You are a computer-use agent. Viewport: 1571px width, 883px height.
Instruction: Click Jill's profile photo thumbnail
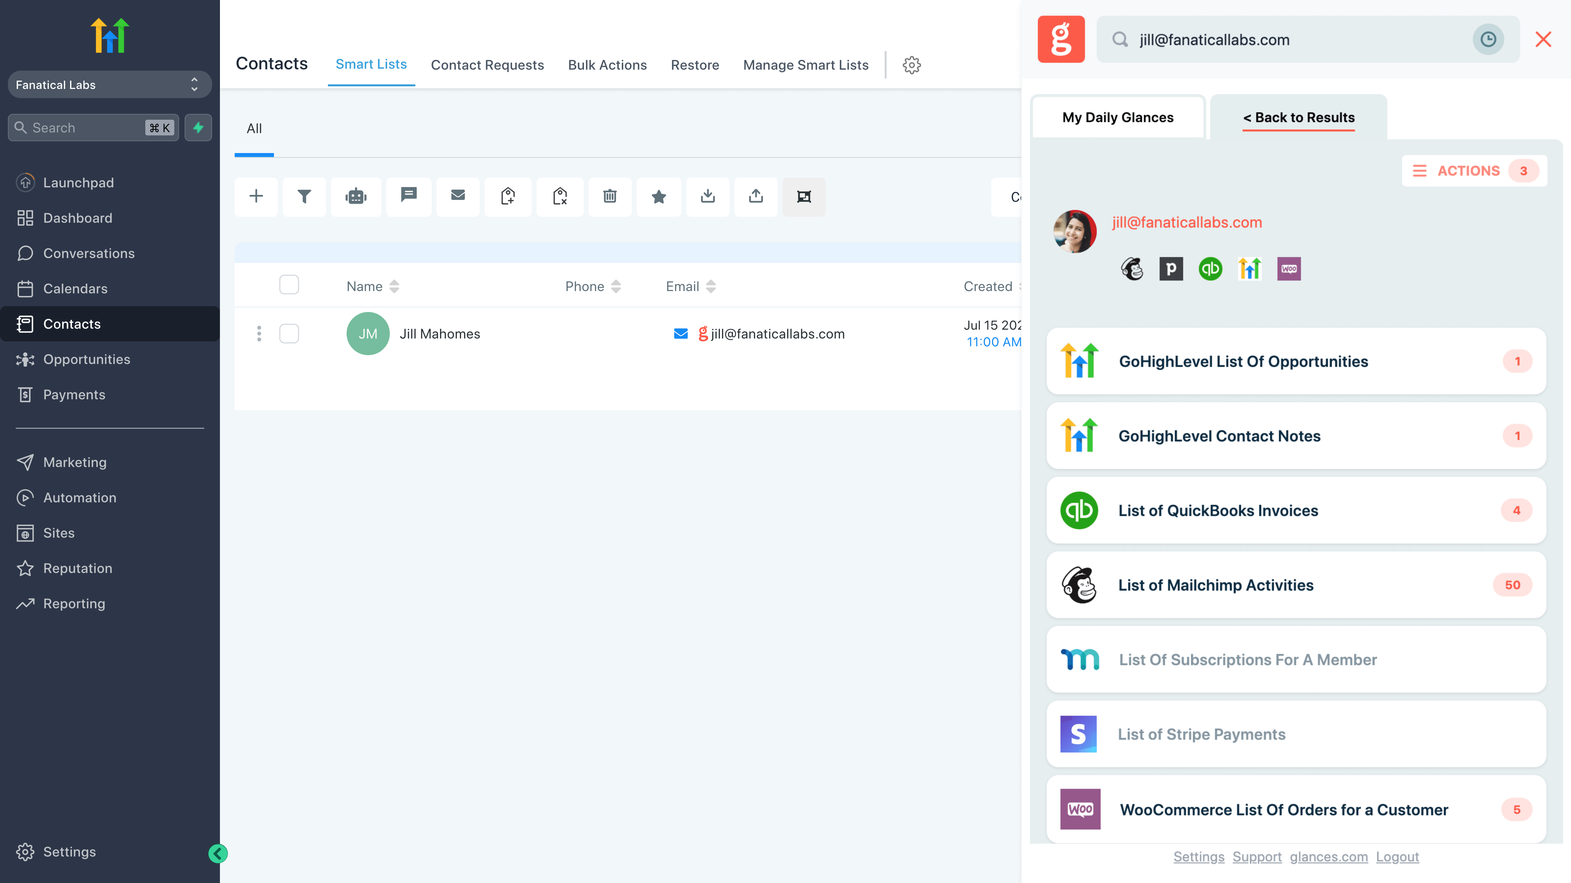[x=1074, y=231]
